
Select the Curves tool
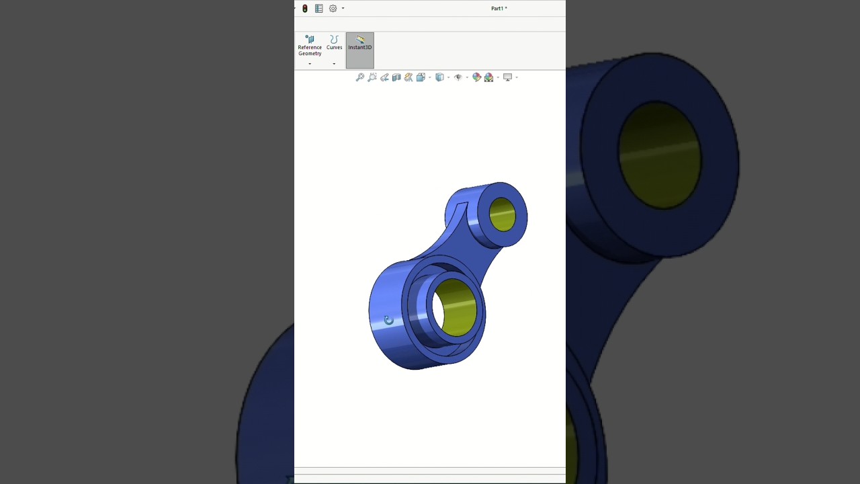(334, 43)
